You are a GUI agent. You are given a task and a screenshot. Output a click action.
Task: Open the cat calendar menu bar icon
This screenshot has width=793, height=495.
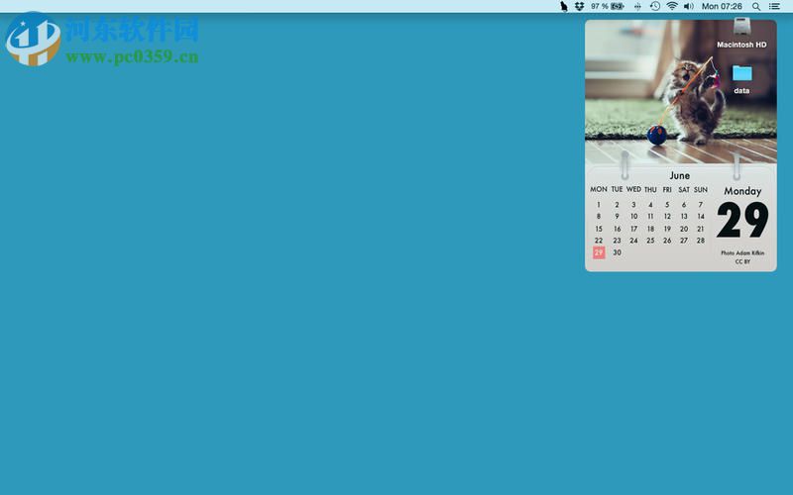click(x=563, y=7)
